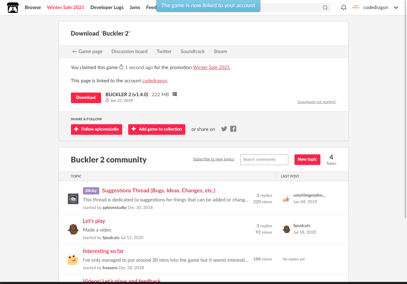Open the Feed page
The height and width of the screenshot is (284, 407).
click(x=151, y=8)
